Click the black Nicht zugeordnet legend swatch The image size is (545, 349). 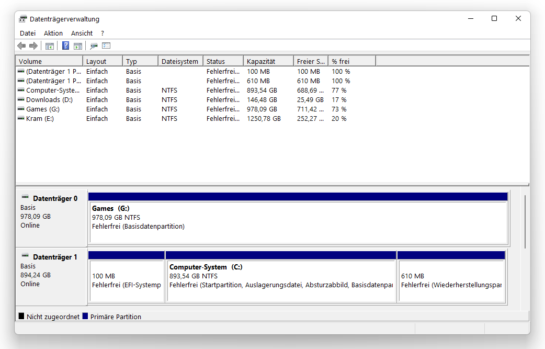[21, 316]
